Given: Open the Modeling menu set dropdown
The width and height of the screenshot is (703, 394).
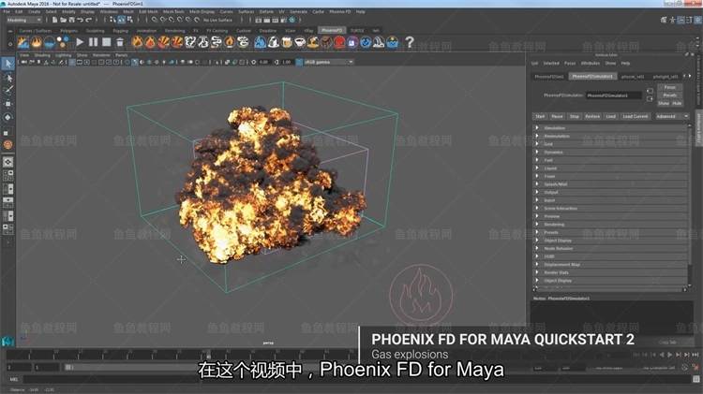Looking at the screenshot, I should (23, 20).
